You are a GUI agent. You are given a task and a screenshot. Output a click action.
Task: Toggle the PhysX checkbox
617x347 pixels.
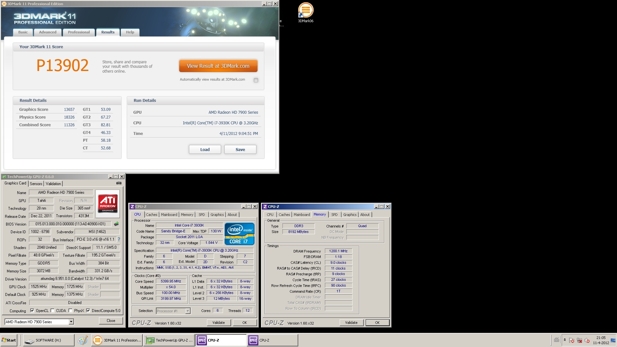tap(70, 311)
